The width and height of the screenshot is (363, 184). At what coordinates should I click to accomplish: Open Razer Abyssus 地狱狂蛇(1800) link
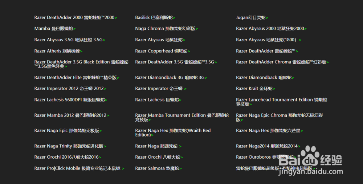(x=269, y=40)
